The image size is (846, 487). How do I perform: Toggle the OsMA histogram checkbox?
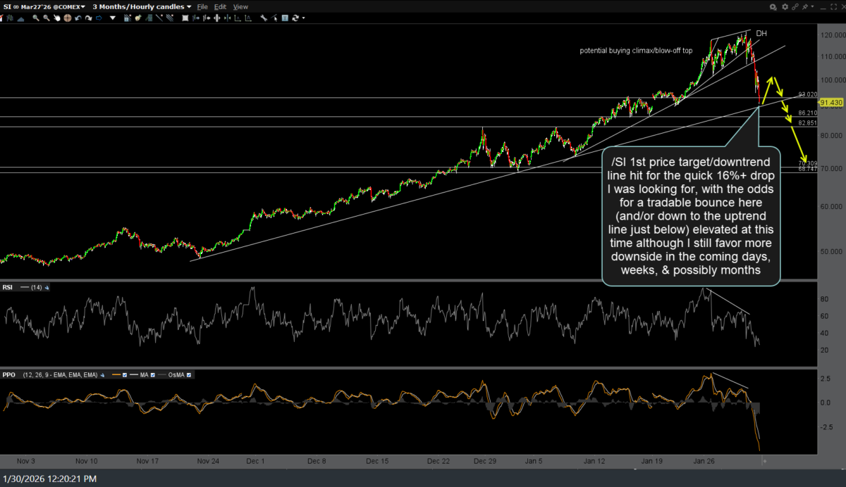click(x=189, y=375)
